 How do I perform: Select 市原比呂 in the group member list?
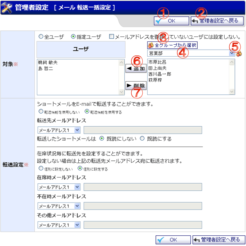coord(158,62)
